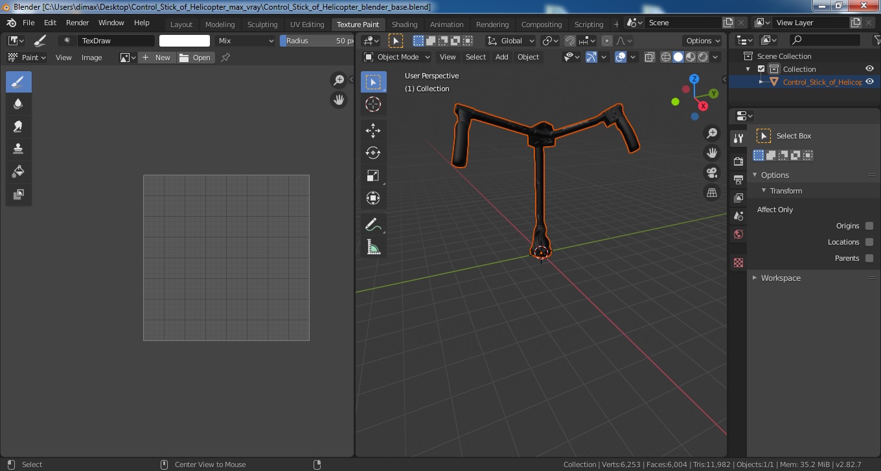Toggle viewport gizmos button
The height and width of the screenshot is (471, 881).
click(591, 57)
